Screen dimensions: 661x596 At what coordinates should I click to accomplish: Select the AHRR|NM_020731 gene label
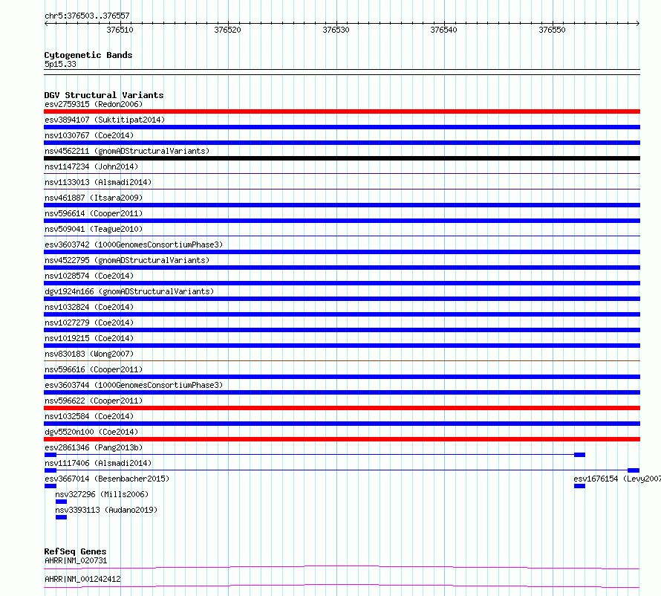[76, 560]
